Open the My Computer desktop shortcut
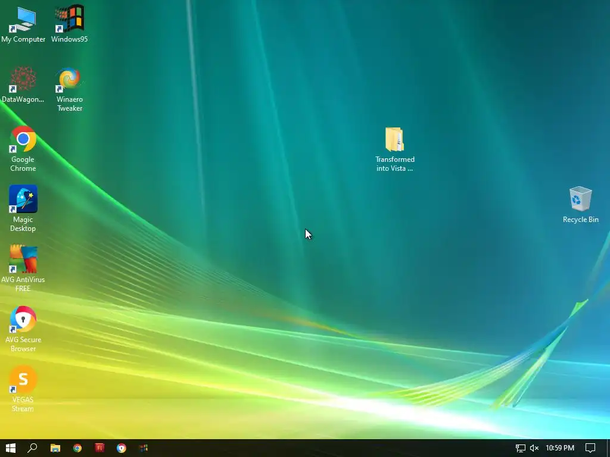610x457 pixels. [x=23, y=24]
